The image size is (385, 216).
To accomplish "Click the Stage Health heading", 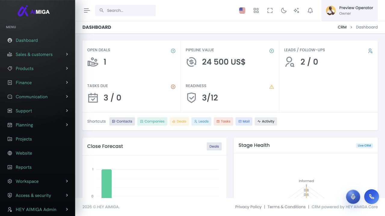I will 254,145.
